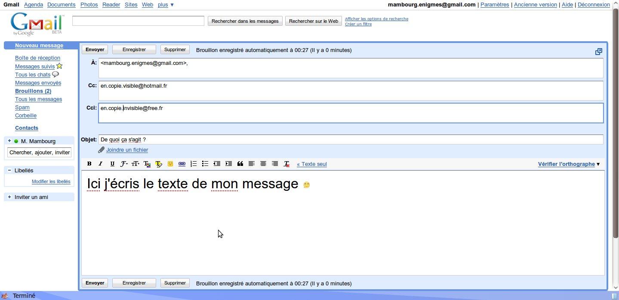Remove formatting from selected text
This screenshot has height=300, width=619.
(286, 164)
